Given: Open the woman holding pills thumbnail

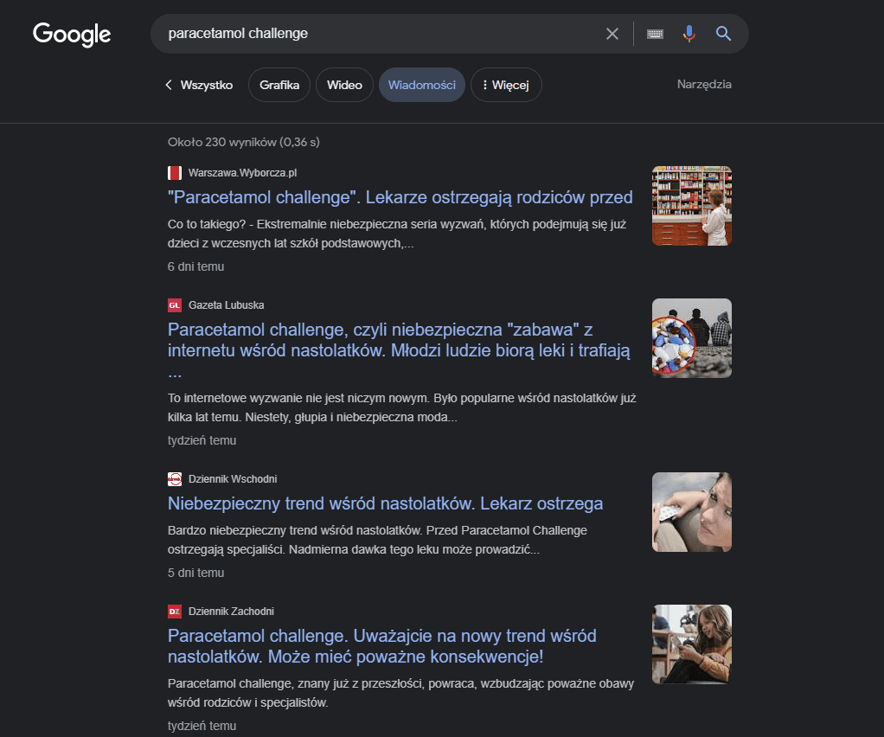Looking at the screenshot, I should coord(692,512).
